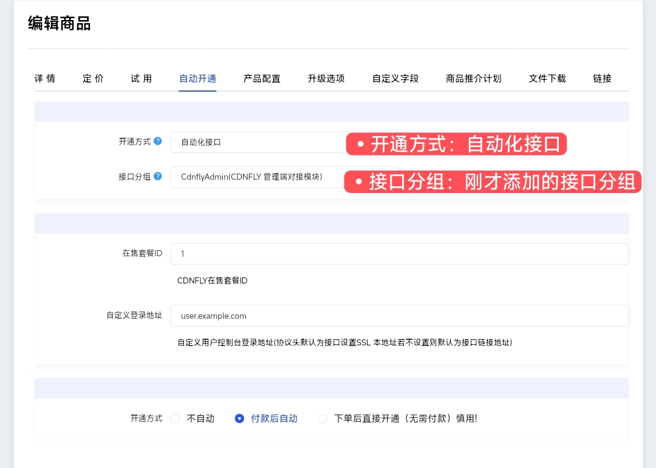The image size is (656, 468).
Task: Open the 开通方式 dropdown showing 自动化接口
Action: [x=255, y=142]
